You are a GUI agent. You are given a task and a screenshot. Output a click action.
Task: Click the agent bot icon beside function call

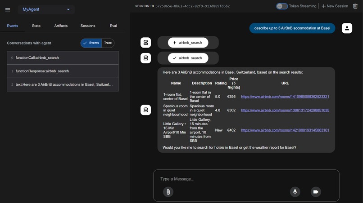(145, 43)
